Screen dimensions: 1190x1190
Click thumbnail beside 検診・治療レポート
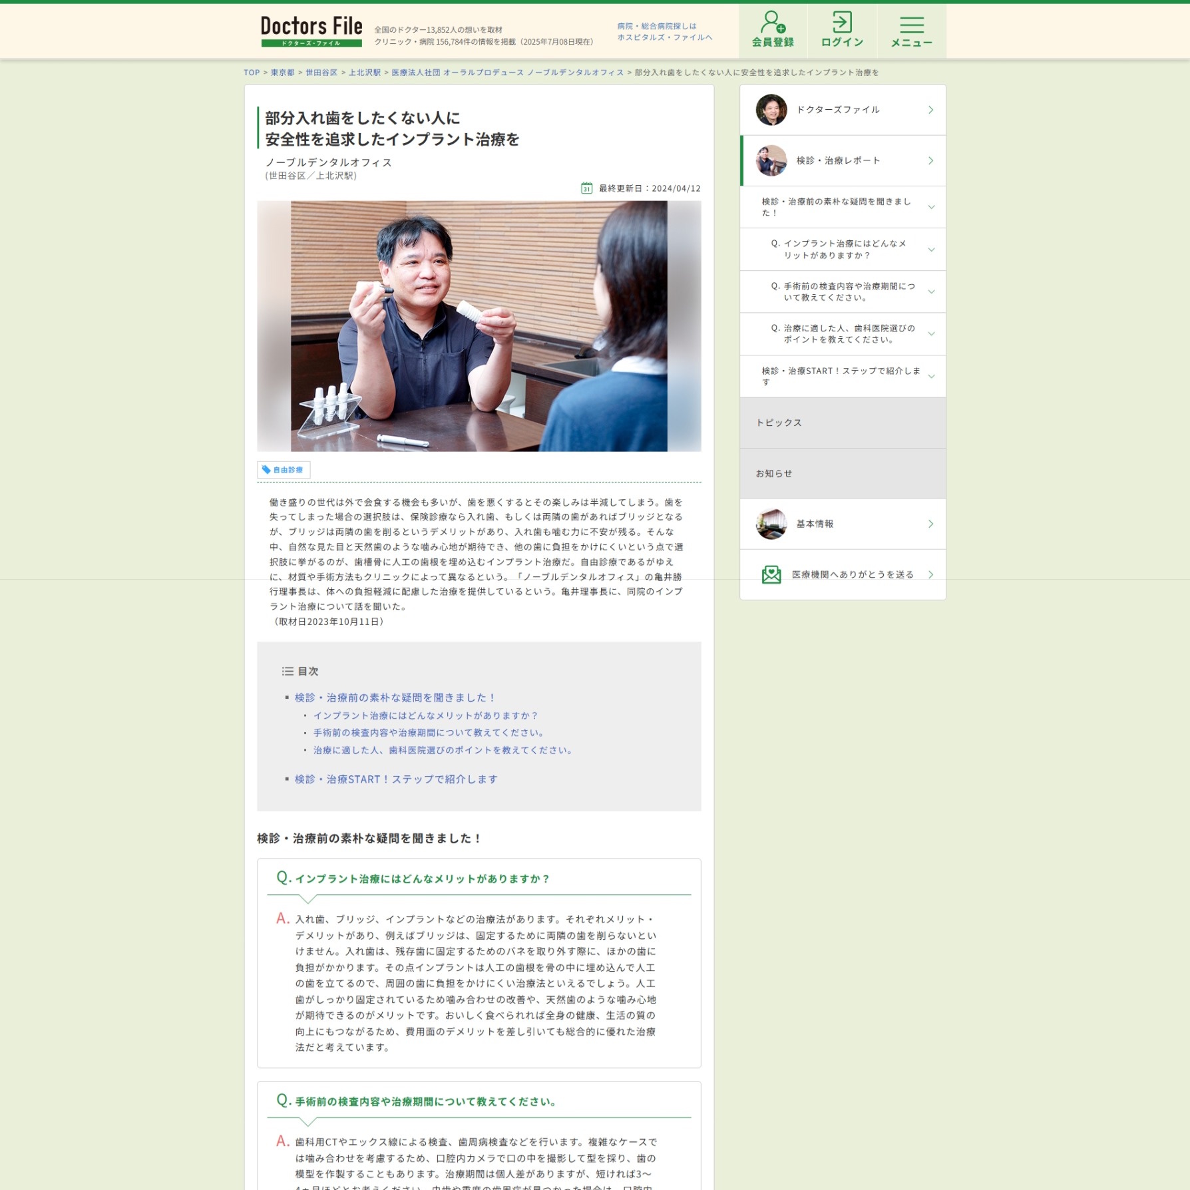click(x=771, y=160)
